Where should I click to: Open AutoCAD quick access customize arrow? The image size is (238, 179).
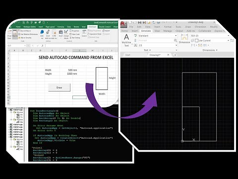point(177,22)
